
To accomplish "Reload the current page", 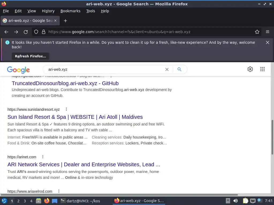I will [26, 32].
